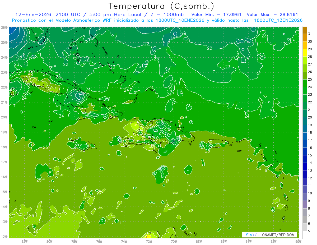Click the blue 'Sisπ' logo text
Screen dimensions: 317x245
(x=251, y=235)
